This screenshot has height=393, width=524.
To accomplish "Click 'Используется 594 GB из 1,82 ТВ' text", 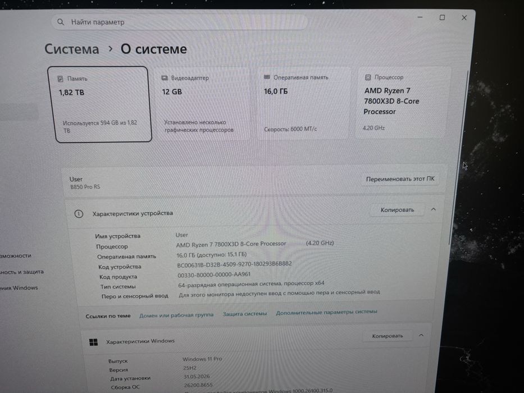I will [100, 127].
